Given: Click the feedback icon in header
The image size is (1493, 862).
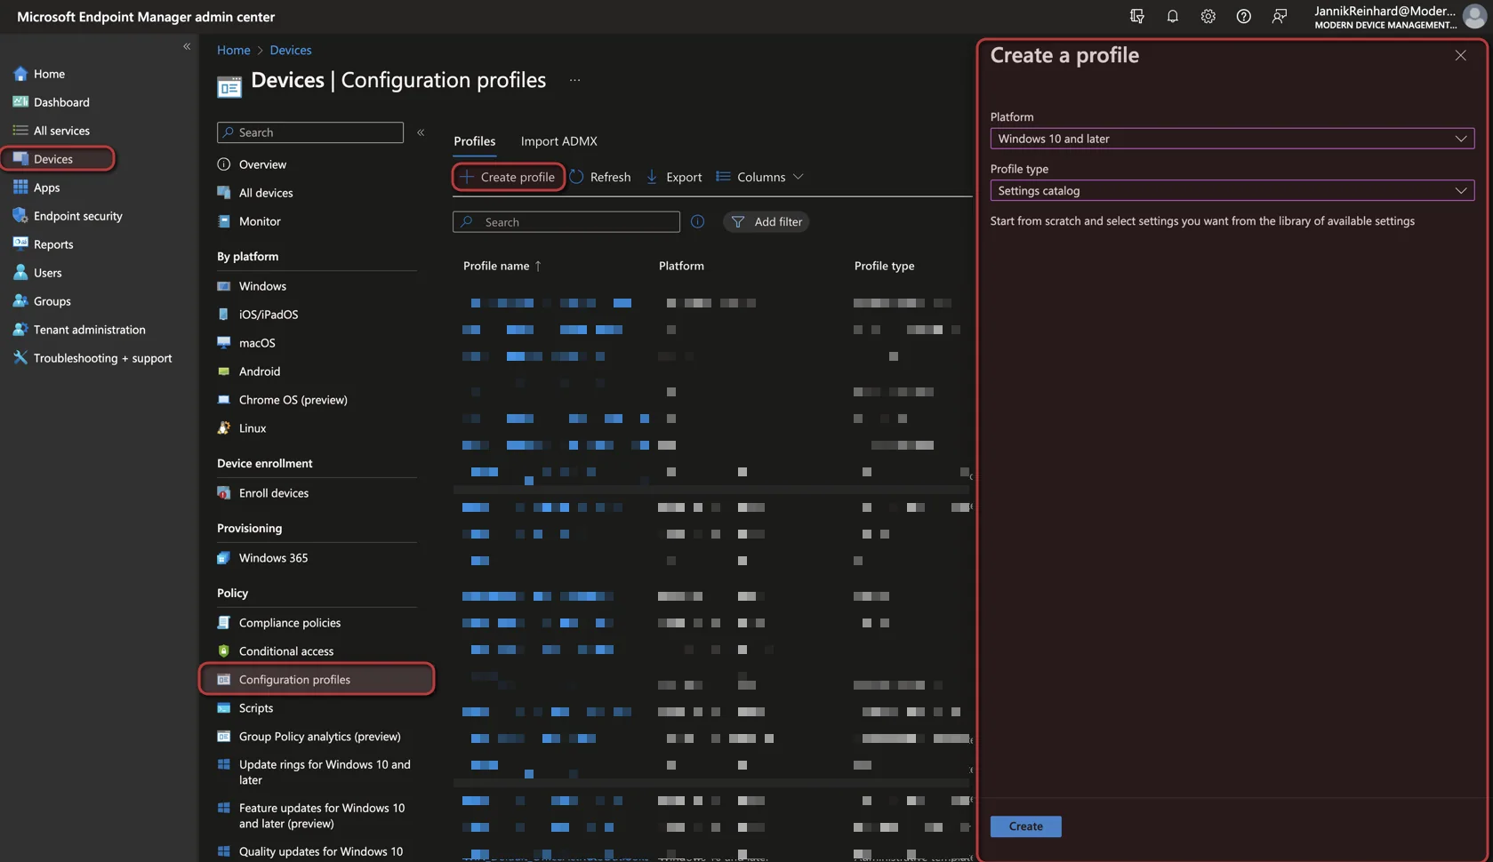Looking at the screenshot, I should click(x=1279, y=16).
